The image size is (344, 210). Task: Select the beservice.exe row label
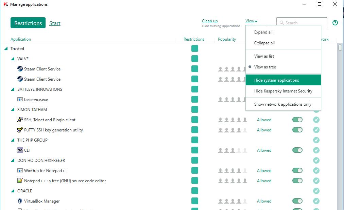tap(36, 100)
